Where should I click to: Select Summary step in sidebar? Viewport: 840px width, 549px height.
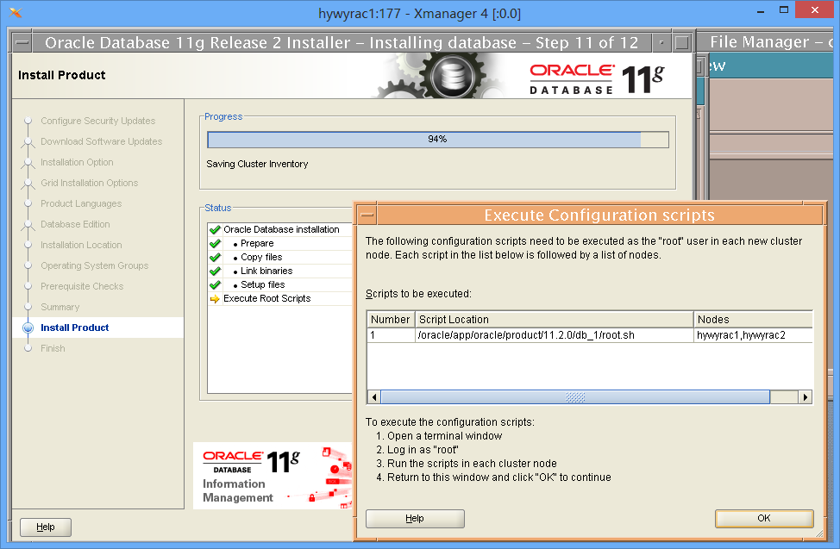click(x=60, y=307)
